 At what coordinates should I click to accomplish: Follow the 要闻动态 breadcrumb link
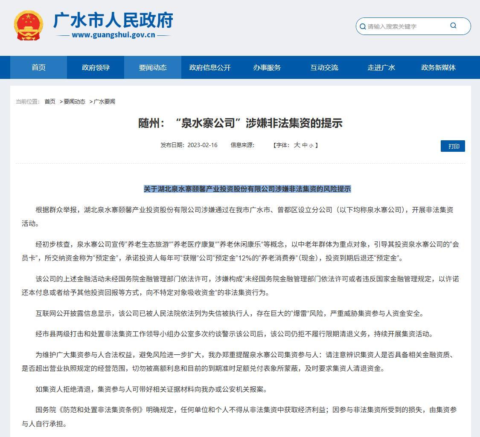click(74, 101)
